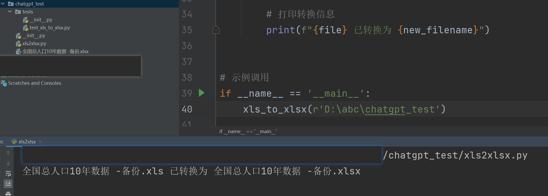Click the comment '# 打印转换信息' on line 34

(301, 14)
